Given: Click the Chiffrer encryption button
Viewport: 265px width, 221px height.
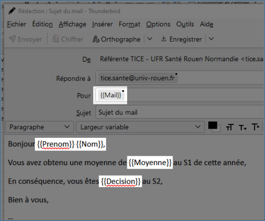Looking at the screenshot, I should point(68,39).
